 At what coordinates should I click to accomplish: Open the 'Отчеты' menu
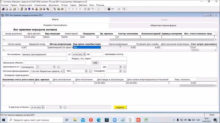pyautogui.click(x=64, y=5)
